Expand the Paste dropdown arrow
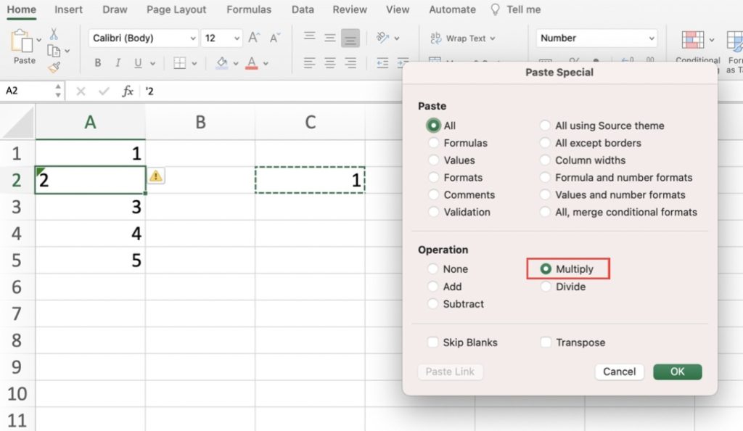 (x=39, y=40)
